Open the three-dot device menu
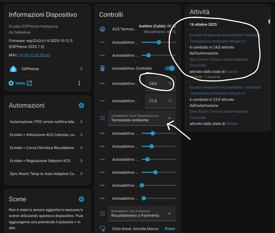Screen dimensions: 275x233 coord(79,83)
